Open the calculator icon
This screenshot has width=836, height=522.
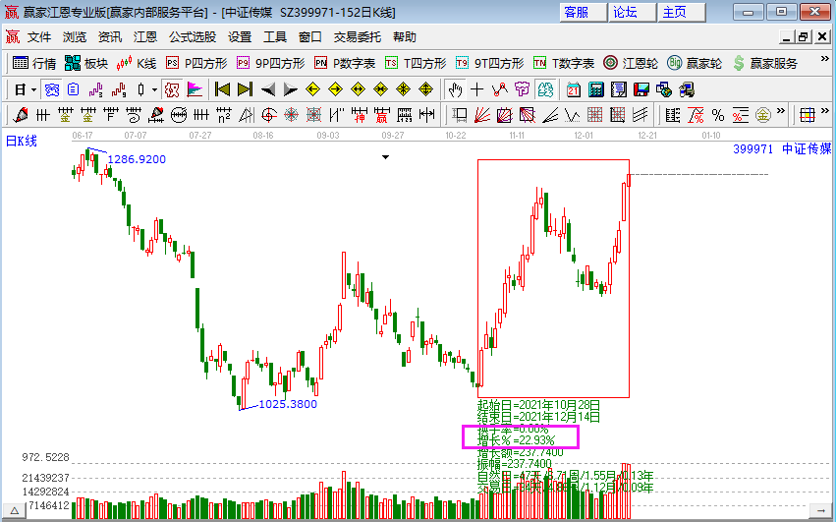(595, 89)
